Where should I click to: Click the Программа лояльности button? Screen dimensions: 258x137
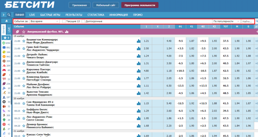coord(140,5)
